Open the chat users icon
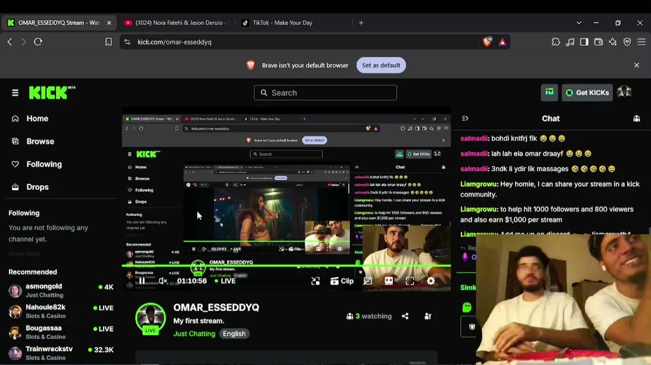This screenshot has width=651, height=365. point(636,119)
